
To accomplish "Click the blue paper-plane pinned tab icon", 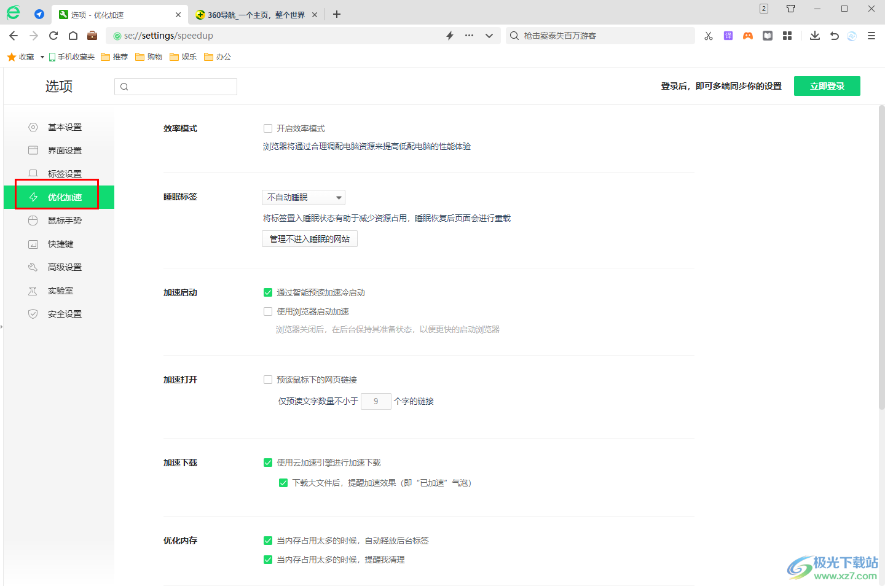I will pyautogui.click(x=39, y=14).
